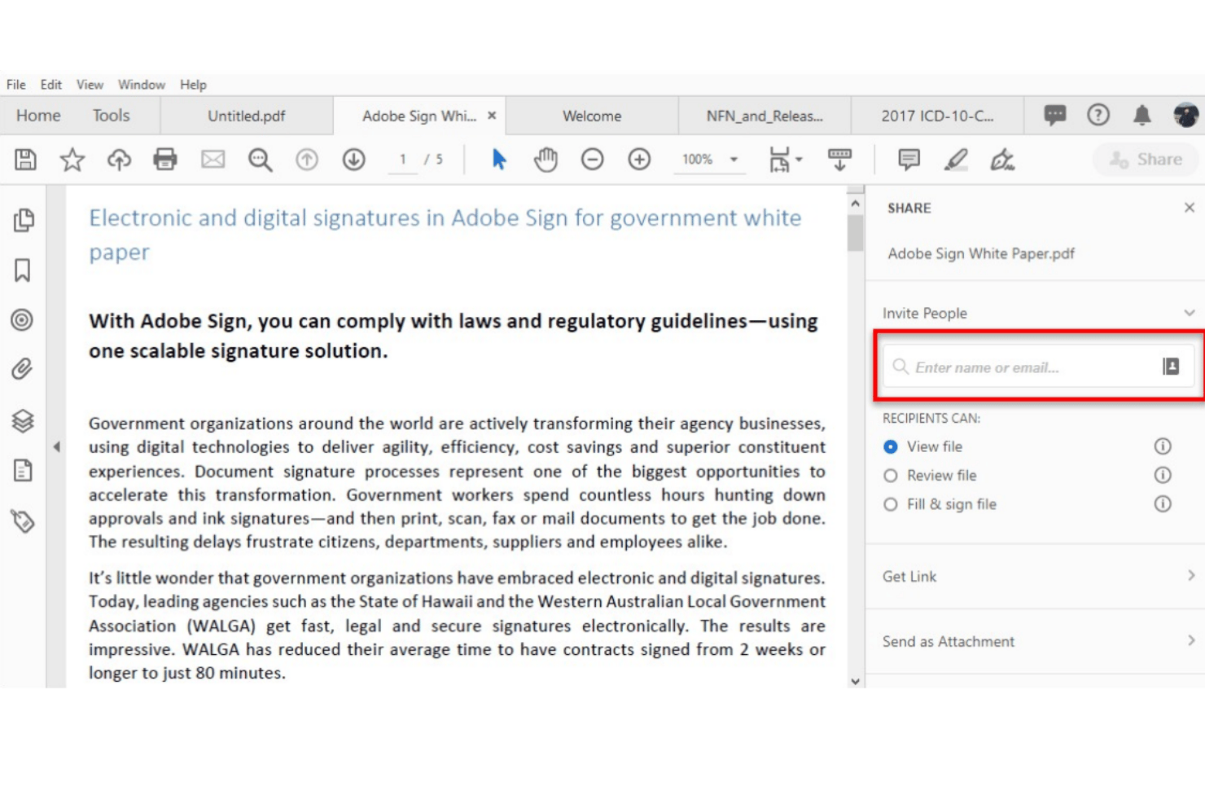The height and width of the screenshot is (804, 1205).
Task: Bookmark the document with the star icon
Action: click(72, 160)
